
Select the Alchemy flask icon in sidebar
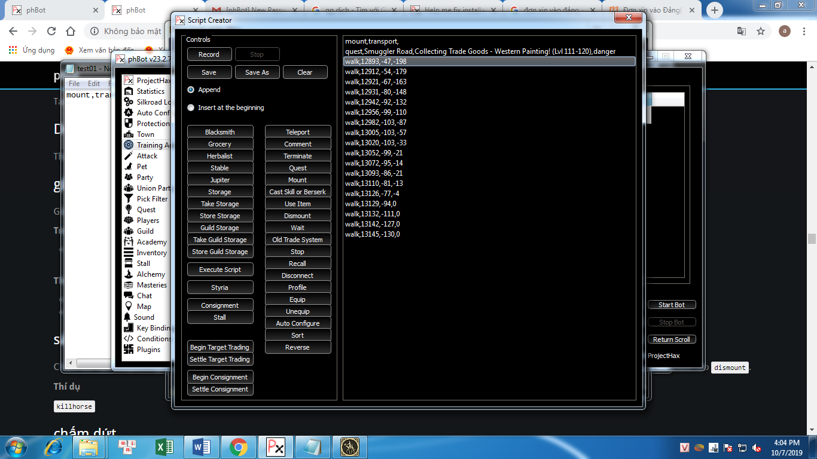pyautogui.click(x=129, y=274)
